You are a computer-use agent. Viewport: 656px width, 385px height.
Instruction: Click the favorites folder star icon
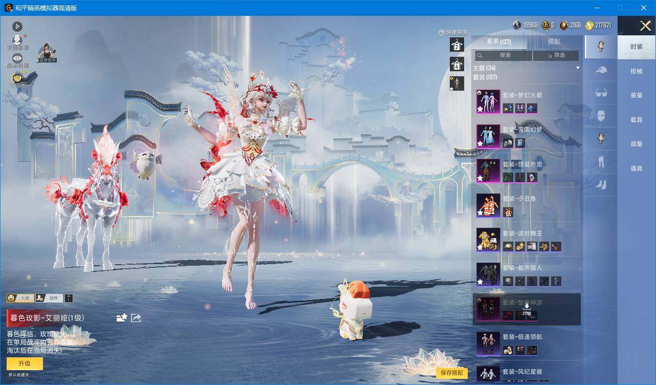(121, 318)
